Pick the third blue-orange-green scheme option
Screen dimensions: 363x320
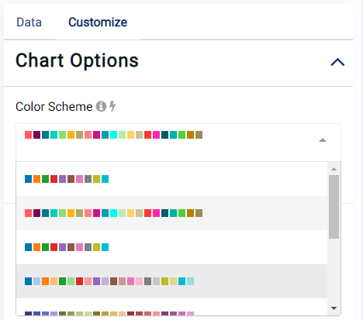[171, 247]
